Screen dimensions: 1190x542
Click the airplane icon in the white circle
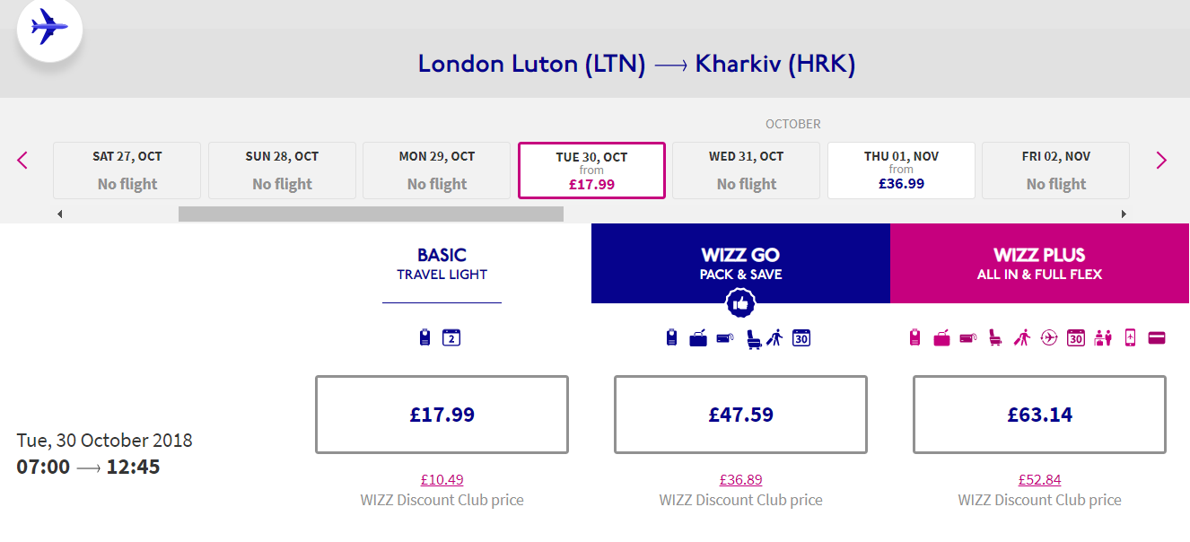49,27
